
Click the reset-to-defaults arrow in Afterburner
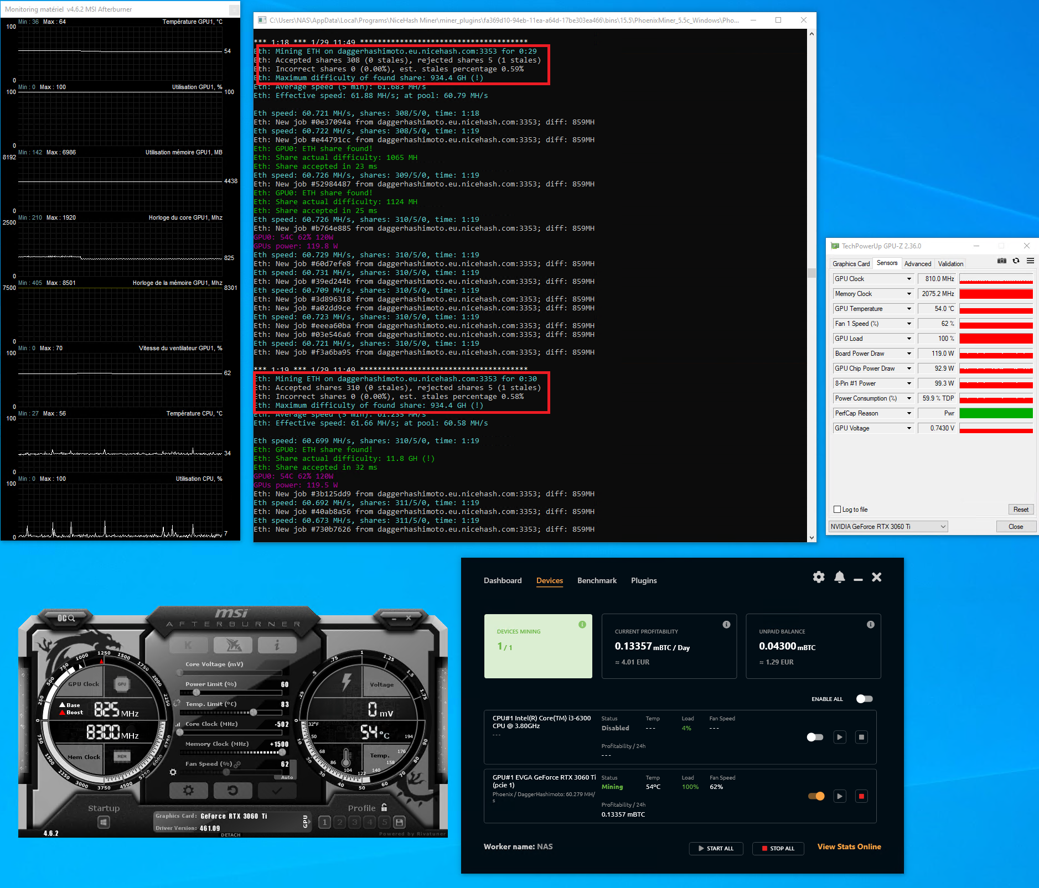pos(232,791)
